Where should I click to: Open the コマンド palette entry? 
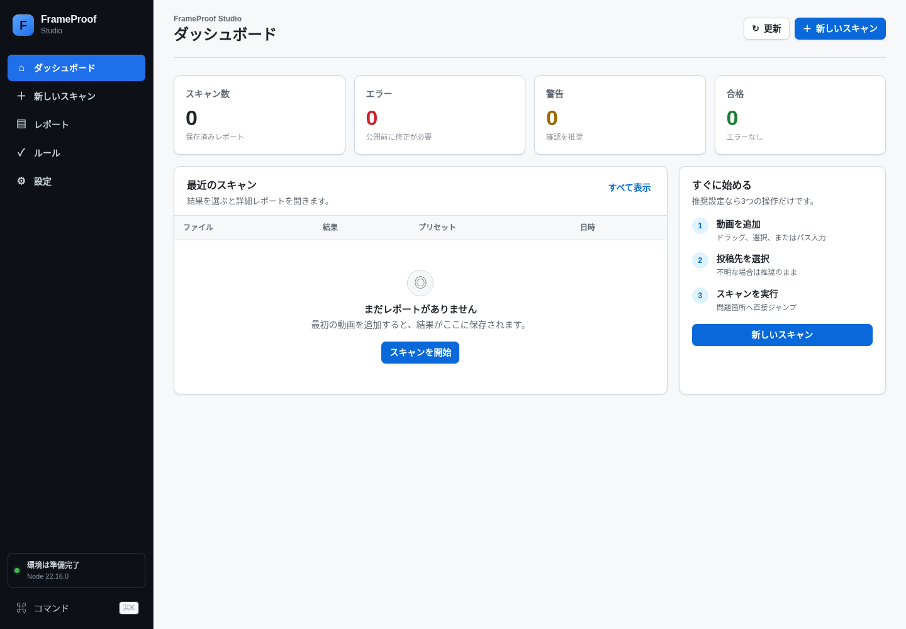click(76, 608)
